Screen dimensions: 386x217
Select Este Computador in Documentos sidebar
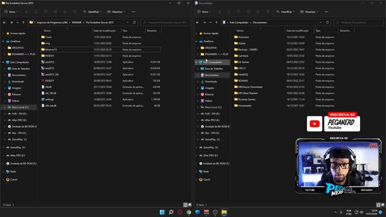[212, 62]
